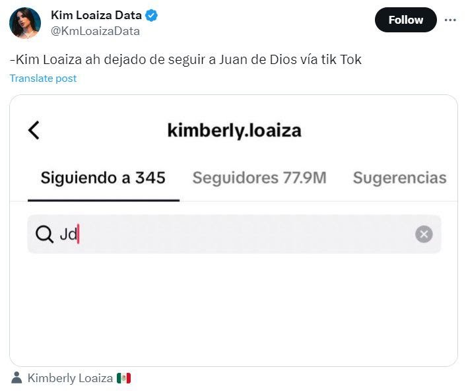Select the Sugerencias tab

click(x=399, y=178)
